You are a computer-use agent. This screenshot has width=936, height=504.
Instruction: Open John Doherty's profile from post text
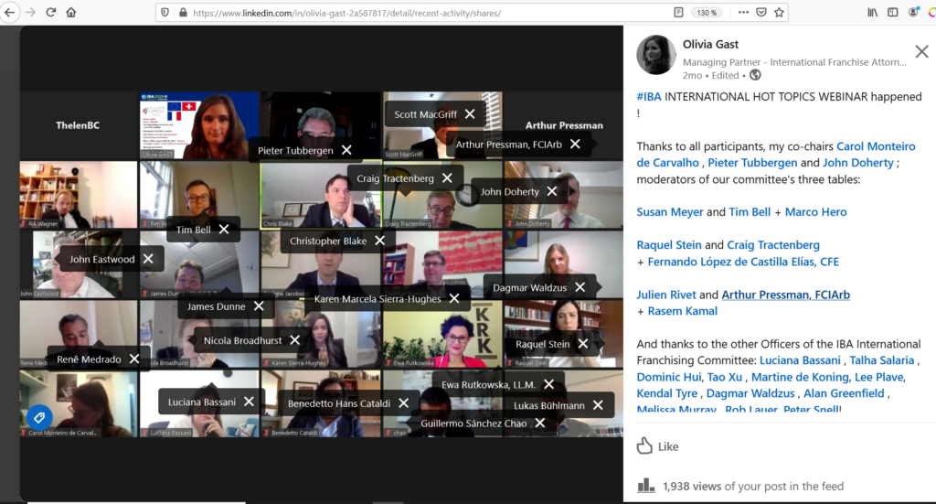coord(857,163)
